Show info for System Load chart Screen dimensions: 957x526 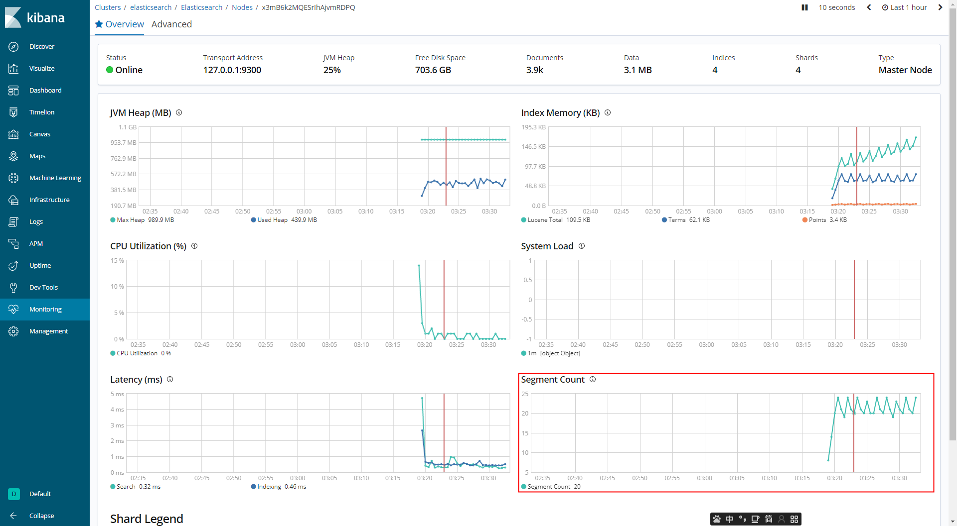pos(582,246)
